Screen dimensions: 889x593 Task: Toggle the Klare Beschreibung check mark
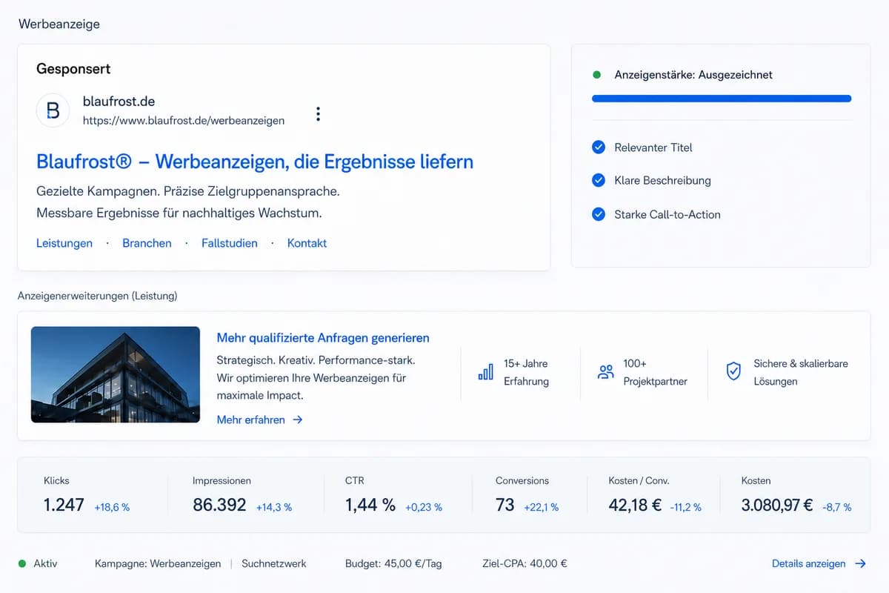click(599, 180)
